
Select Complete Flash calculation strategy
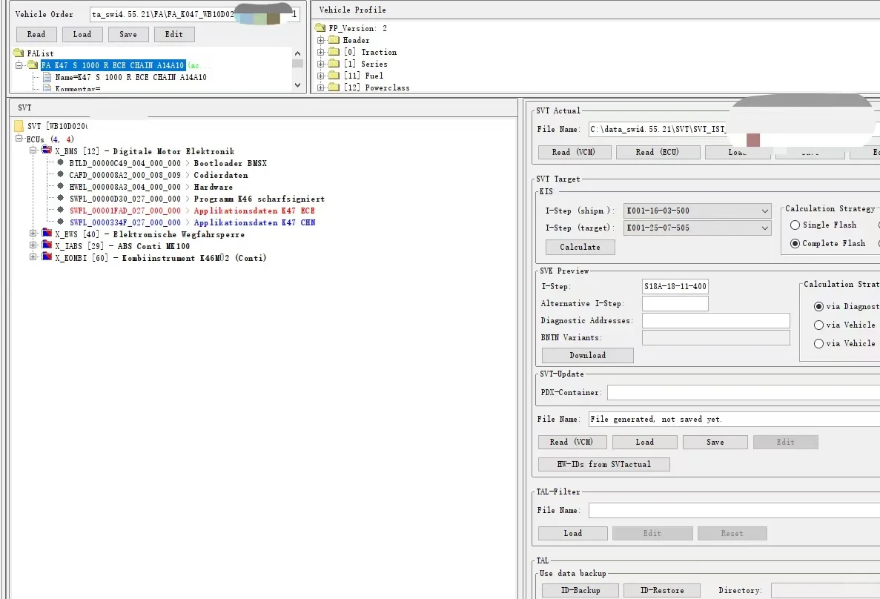coord(795,244)
